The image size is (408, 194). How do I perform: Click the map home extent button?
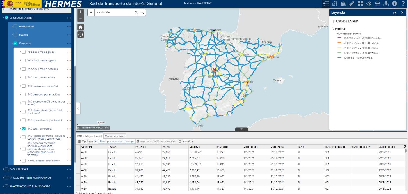tap(81, 27)
